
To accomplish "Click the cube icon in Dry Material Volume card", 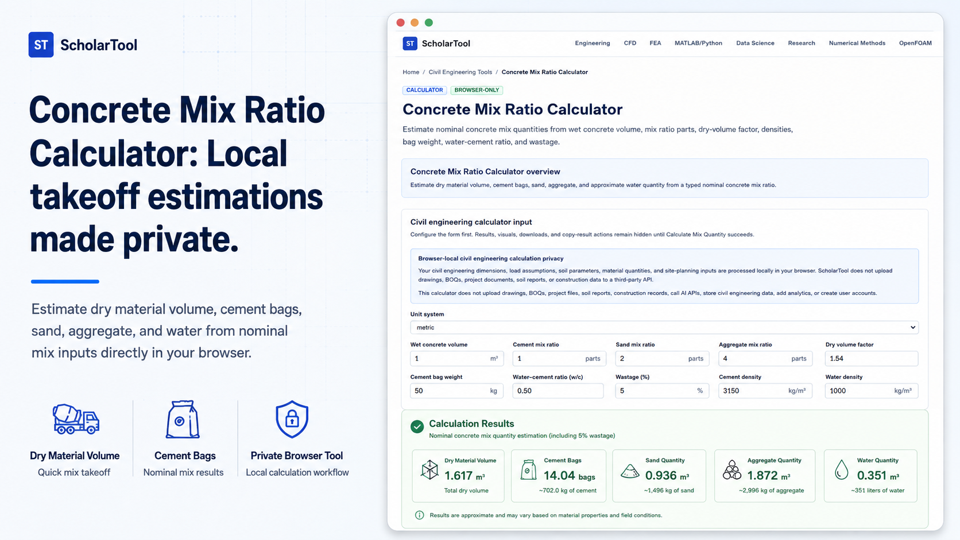I will [x=429, y=470].
